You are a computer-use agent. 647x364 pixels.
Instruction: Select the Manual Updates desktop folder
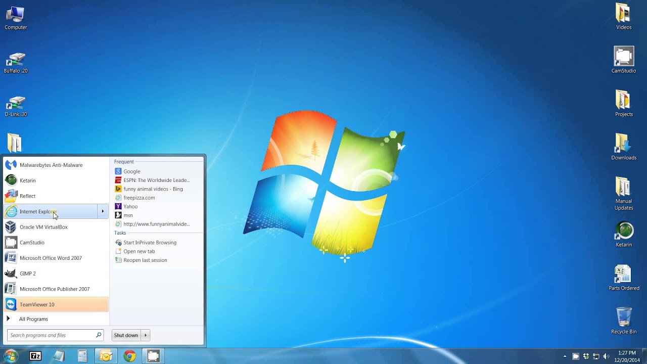pyautogui.click(x=624, y=194)
